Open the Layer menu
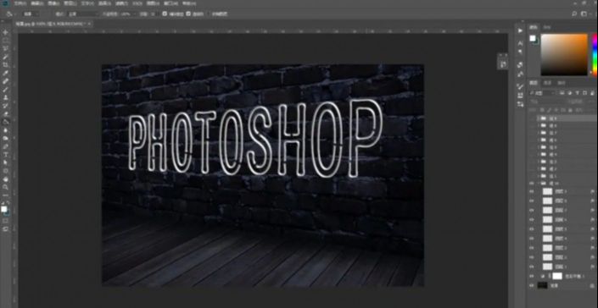 click(x=70, y=3)
